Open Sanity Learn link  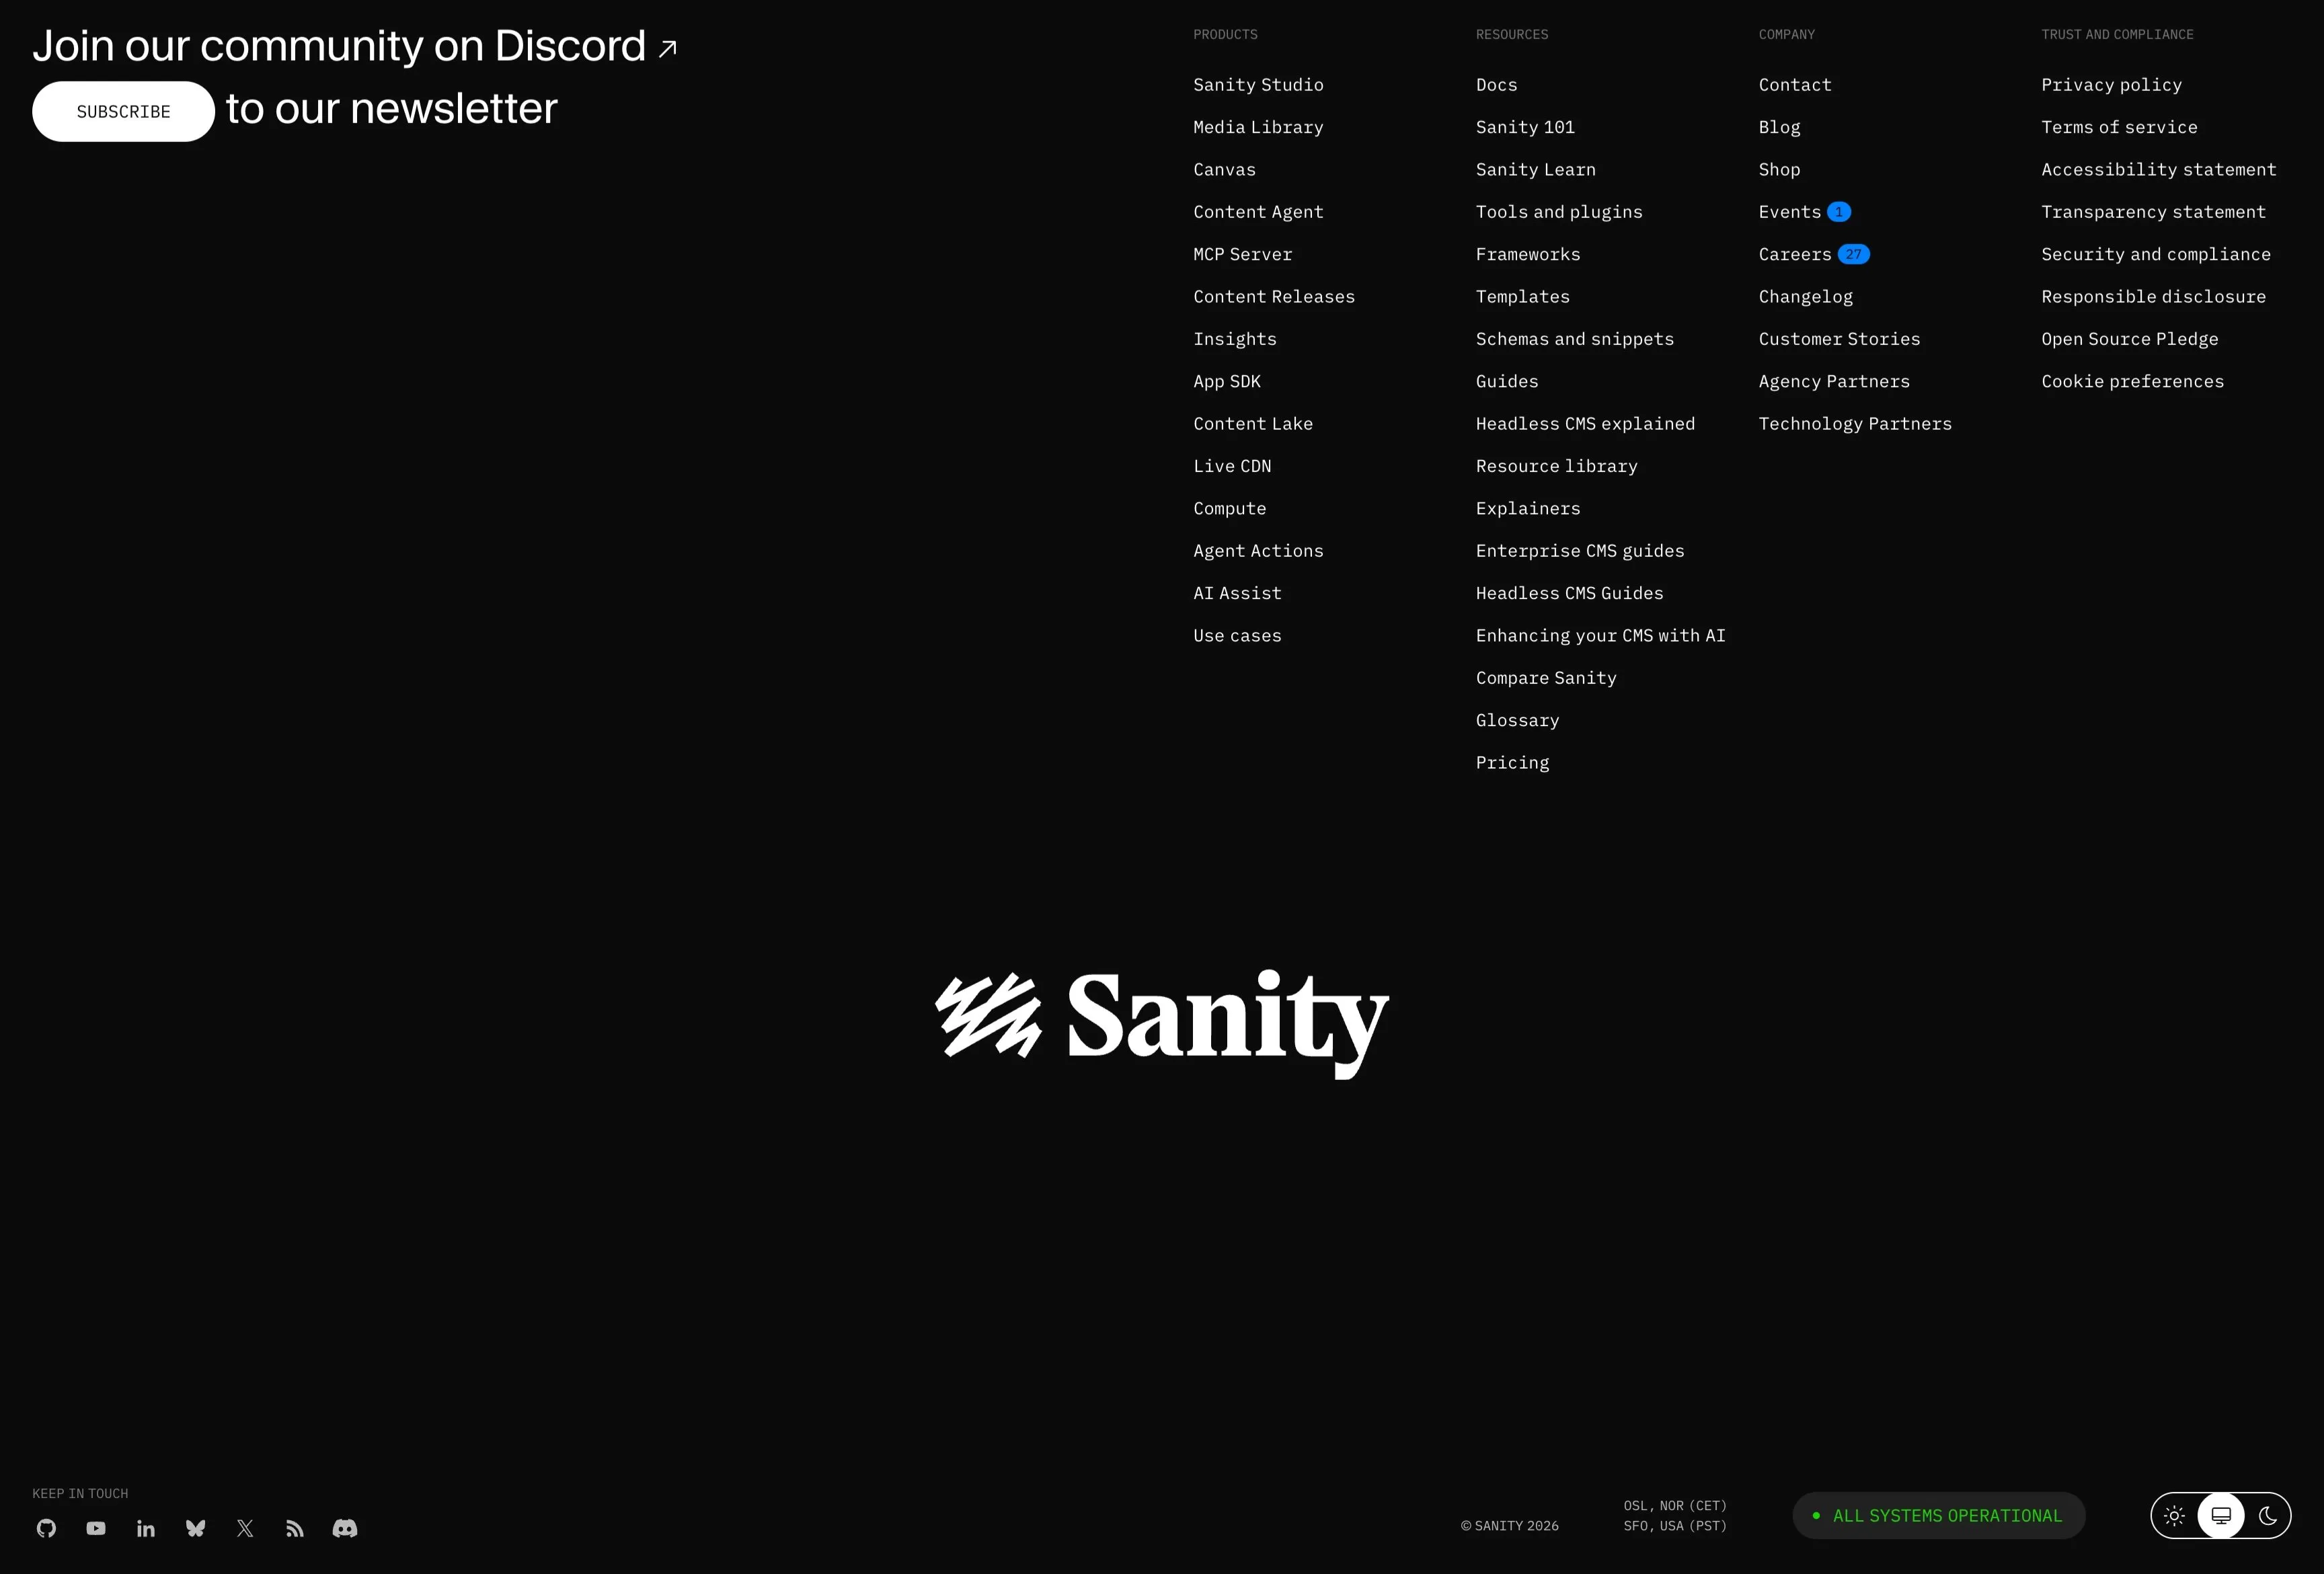pos(1536,170)
